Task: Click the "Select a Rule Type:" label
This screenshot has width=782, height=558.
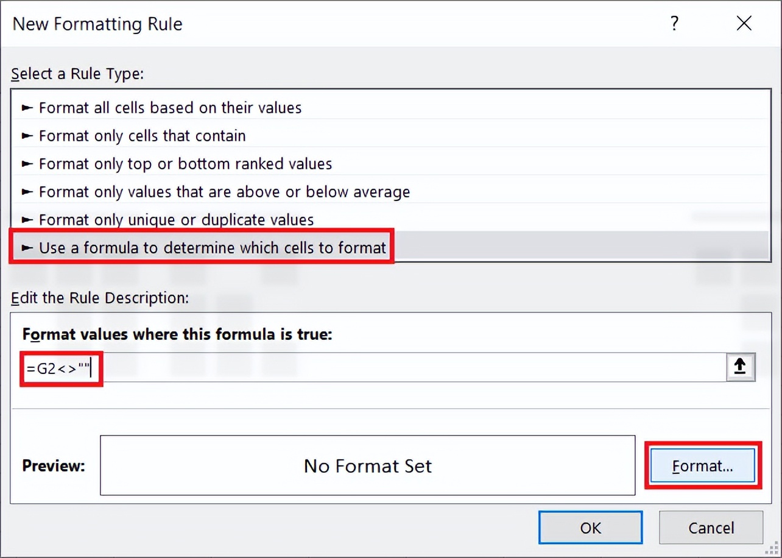Action: 77,74
